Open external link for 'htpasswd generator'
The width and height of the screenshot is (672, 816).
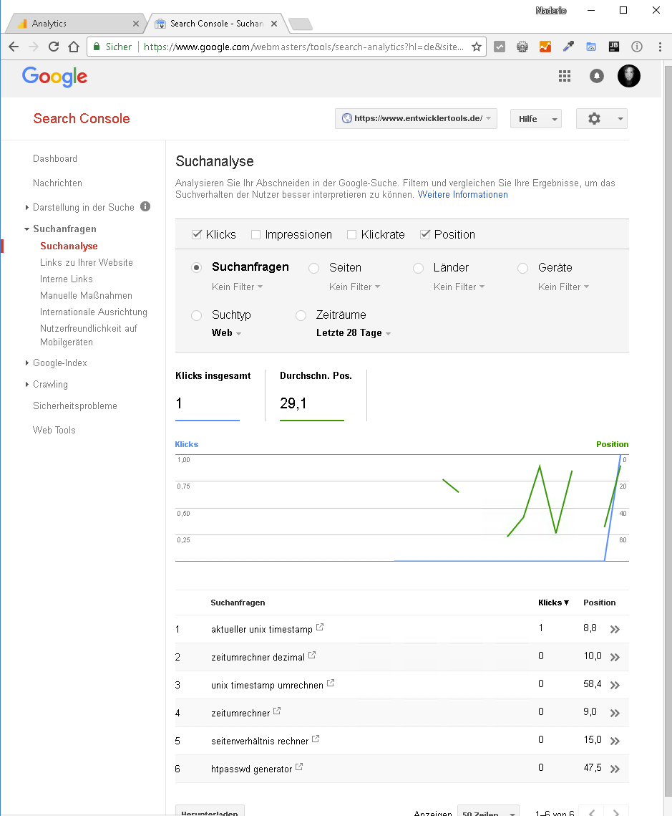(x=299, y=767)
